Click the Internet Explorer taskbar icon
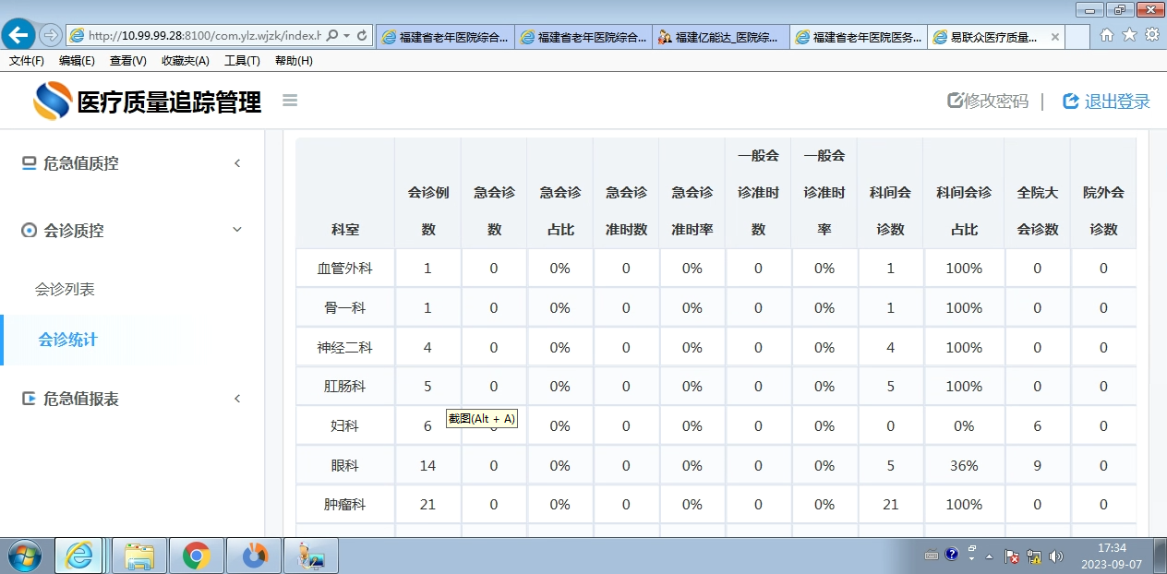 (79, 556)
